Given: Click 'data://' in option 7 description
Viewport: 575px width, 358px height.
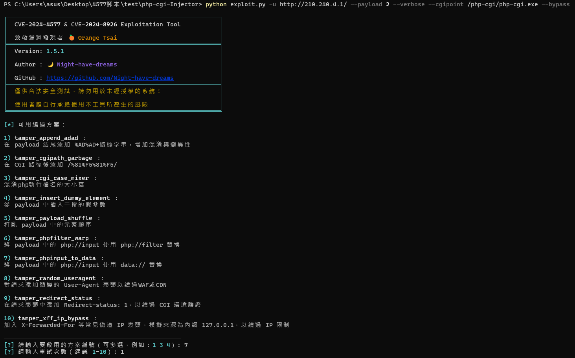Looking at the screenshot, I should tap(133, 265).
